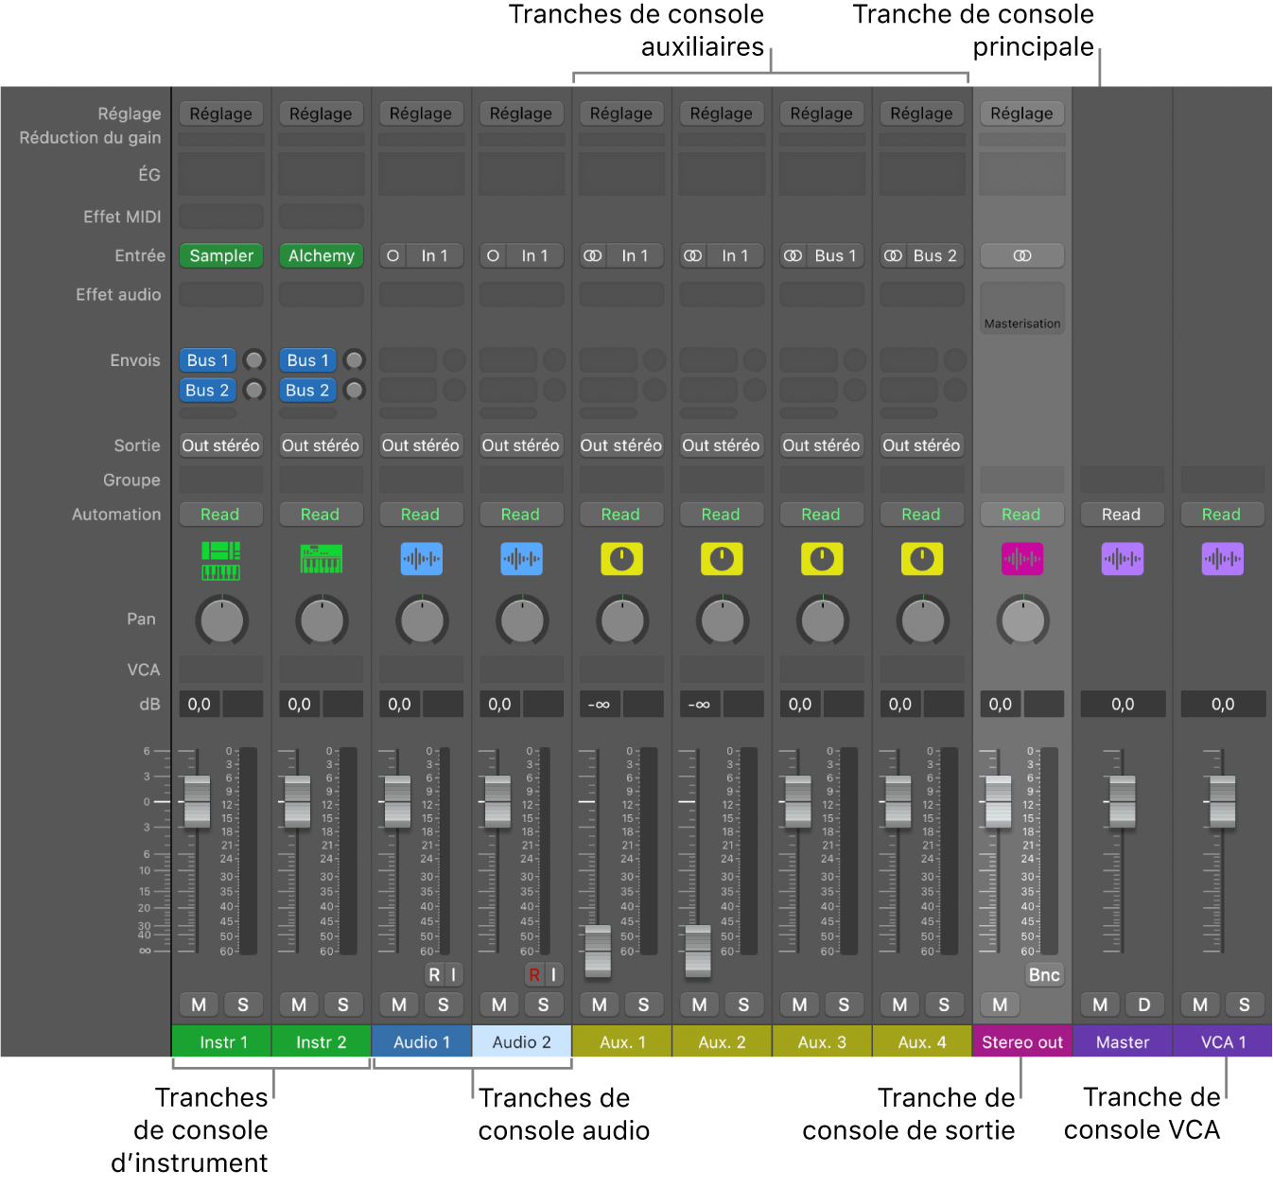Click the Instr 2 keyboard instrument icon

321,559
